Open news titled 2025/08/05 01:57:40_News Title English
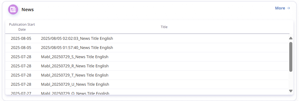 click(77, 48)
